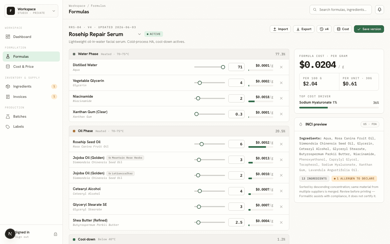Click the PER 100 G $2.04 value
390x244 pixels.
coord(310,84)
